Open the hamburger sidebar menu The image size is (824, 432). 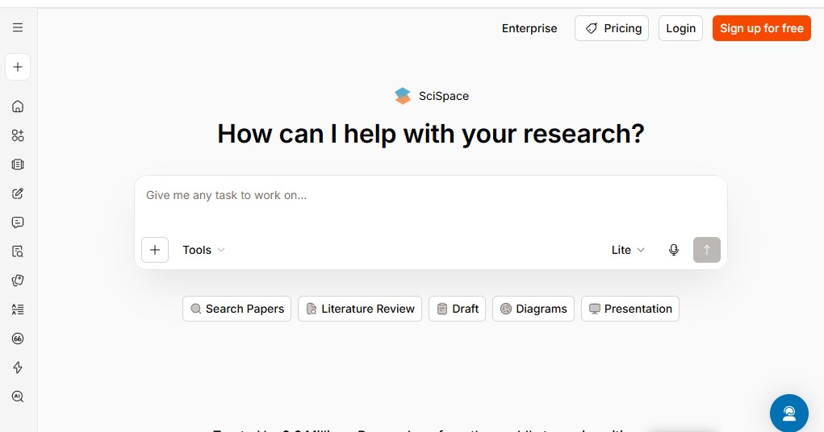18,27
